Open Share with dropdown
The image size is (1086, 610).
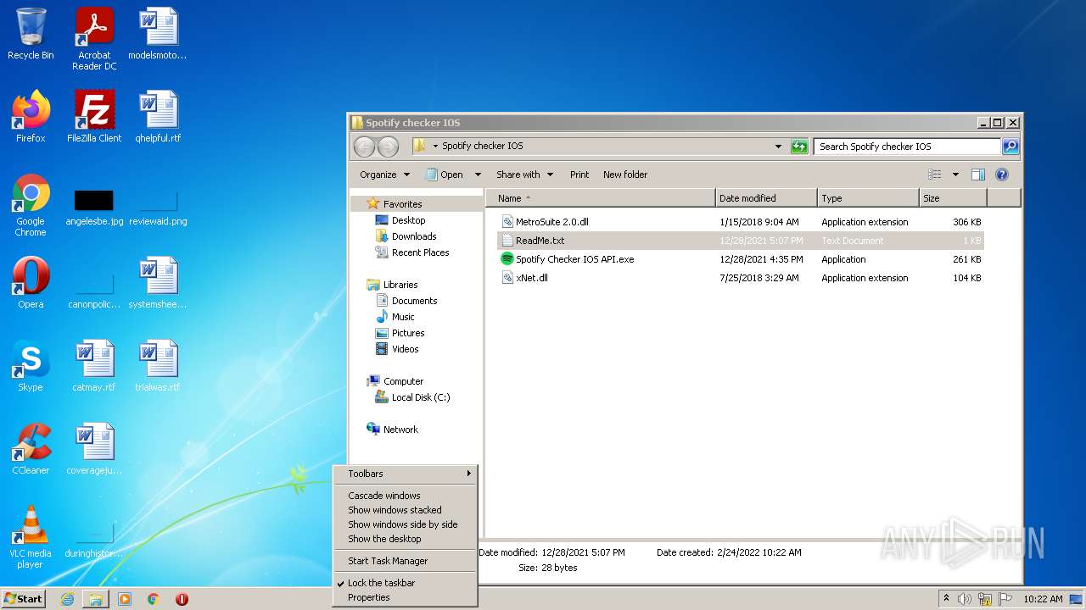click(524, 175)
